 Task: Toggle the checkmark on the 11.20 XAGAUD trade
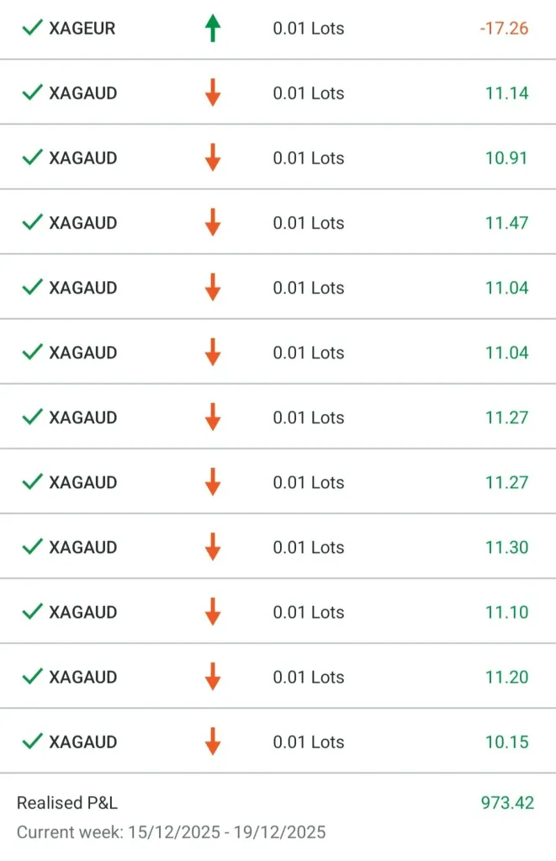pos(32,677)
